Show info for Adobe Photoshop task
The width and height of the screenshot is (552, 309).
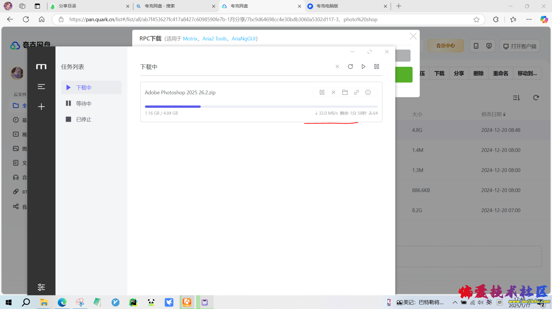[368, 92]
